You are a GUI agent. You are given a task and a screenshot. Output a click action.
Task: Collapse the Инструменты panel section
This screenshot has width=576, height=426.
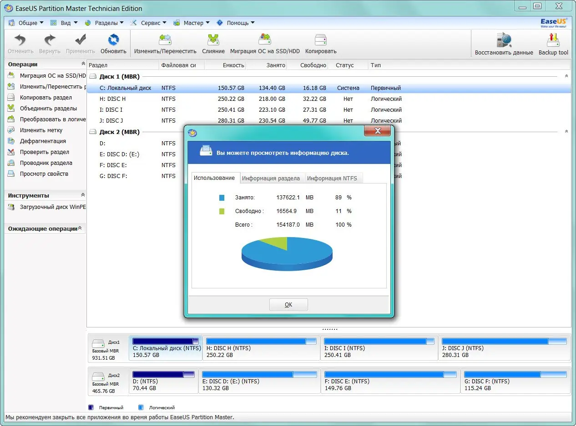coord(83,195)
